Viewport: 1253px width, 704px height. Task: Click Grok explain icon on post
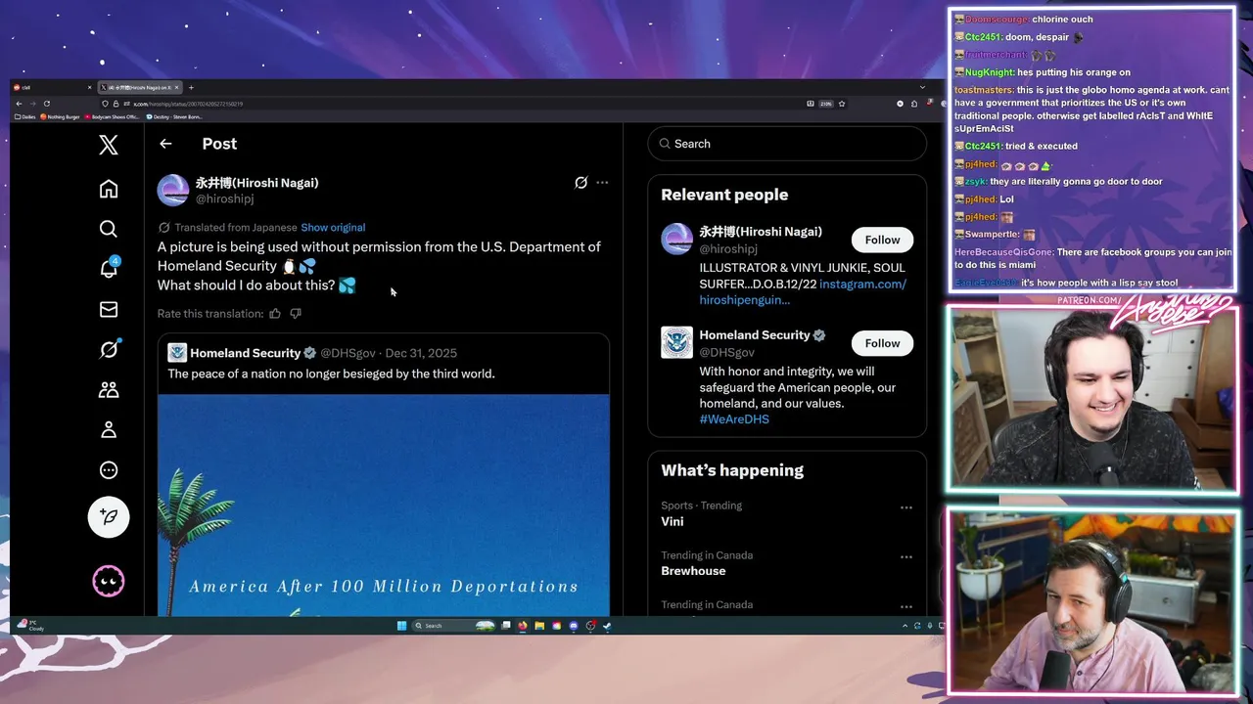[x=580, y=183]
